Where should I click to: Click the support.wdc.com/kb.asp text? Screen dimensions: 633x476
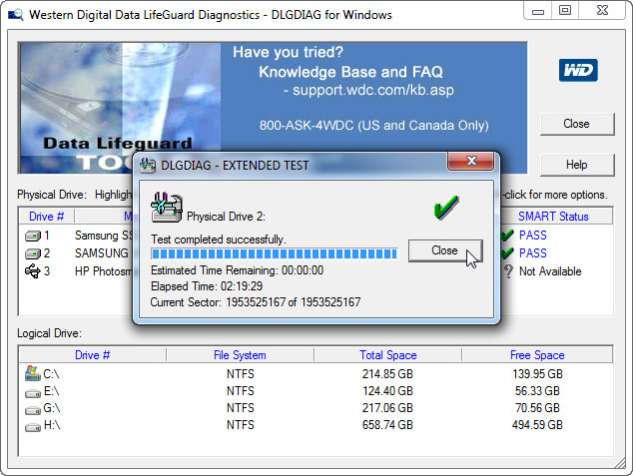click(x=373, y=90)
